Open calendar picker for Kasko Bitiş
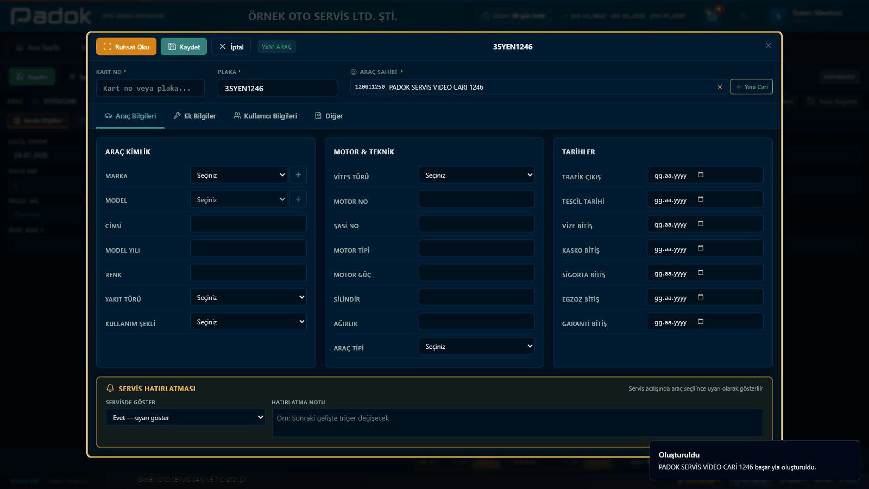The width and height of the screenshot is (869, 489). [701, 248]
